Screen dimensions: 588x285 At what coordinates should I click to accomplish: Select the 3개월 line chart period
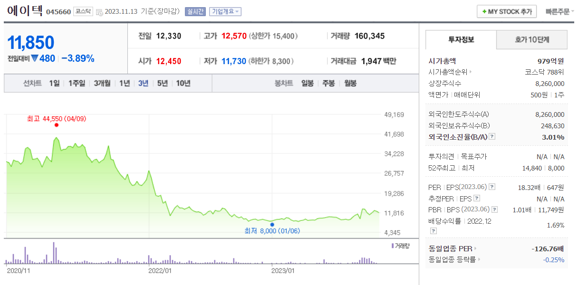[x=102, y=83]
